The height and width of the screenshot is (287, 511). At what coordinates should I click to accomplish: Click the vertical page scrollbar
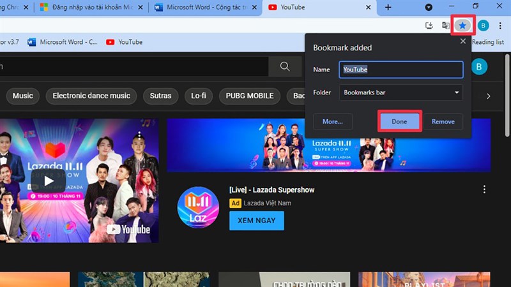pyautogui.click(x=507, y=95)
